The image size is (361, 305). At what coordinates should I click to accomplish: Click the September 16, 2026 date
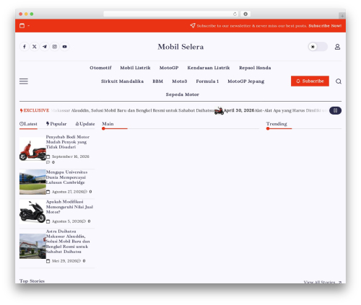coord(70,156)
